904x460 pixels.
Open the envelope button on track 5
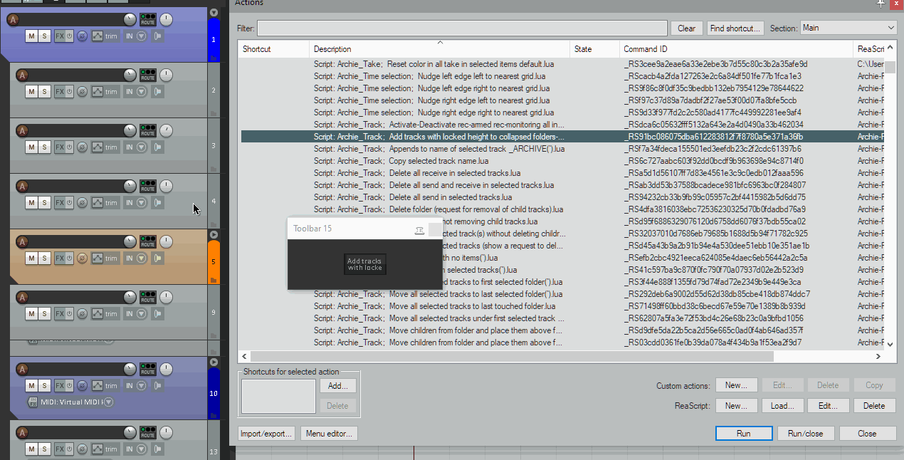coord(98,258)
